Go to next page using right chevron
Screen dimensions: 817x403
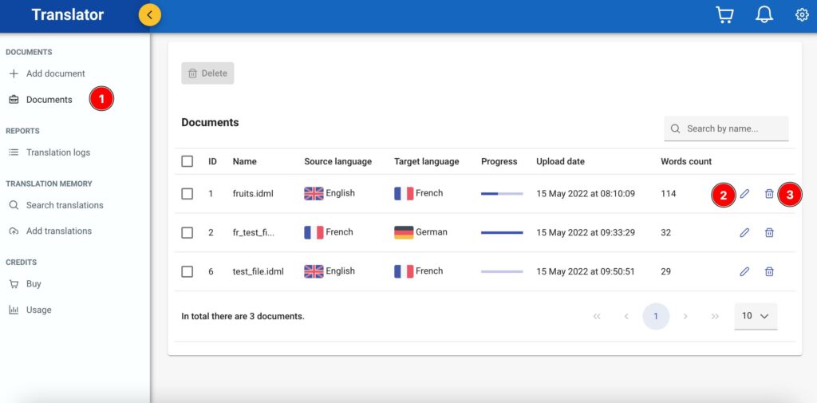[x=685, y=317]
